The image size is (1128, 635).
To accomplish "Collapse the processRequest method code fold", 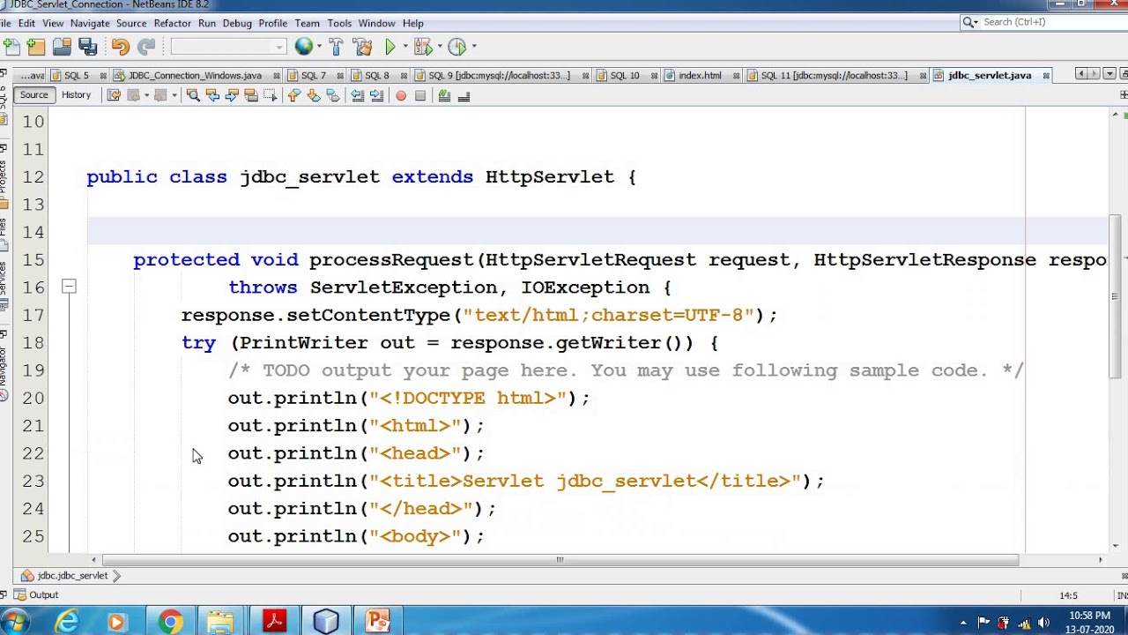I will click(x=69, y=286).
